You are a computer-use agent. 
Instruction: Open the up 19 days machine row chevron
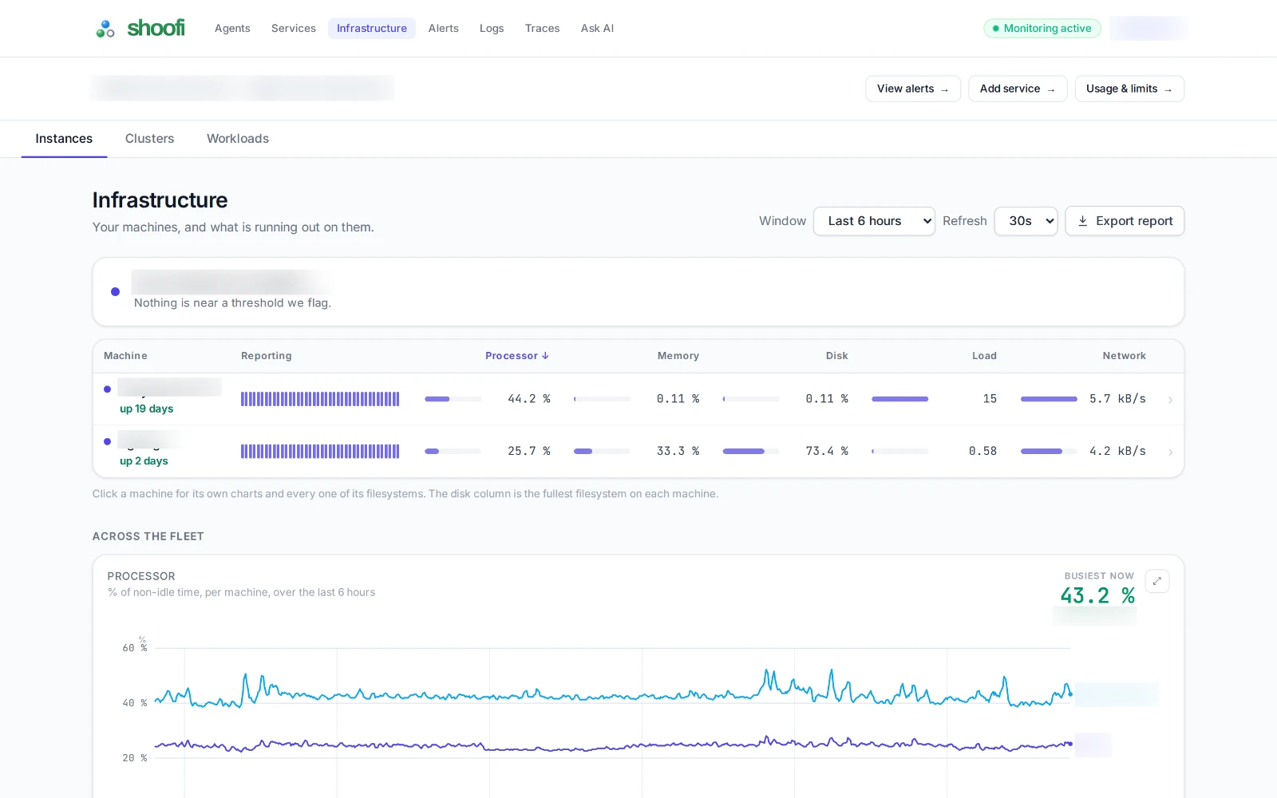pos(1170,400)
